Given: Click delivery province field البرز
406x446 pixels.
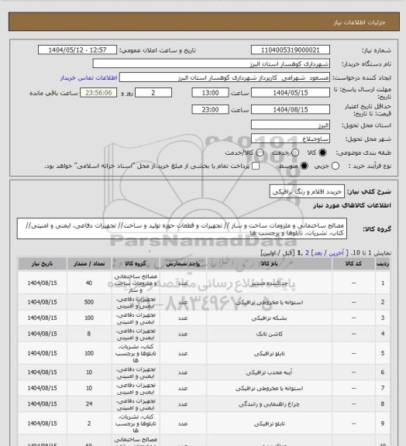Looking at the screenshot, I should [291, 125].
